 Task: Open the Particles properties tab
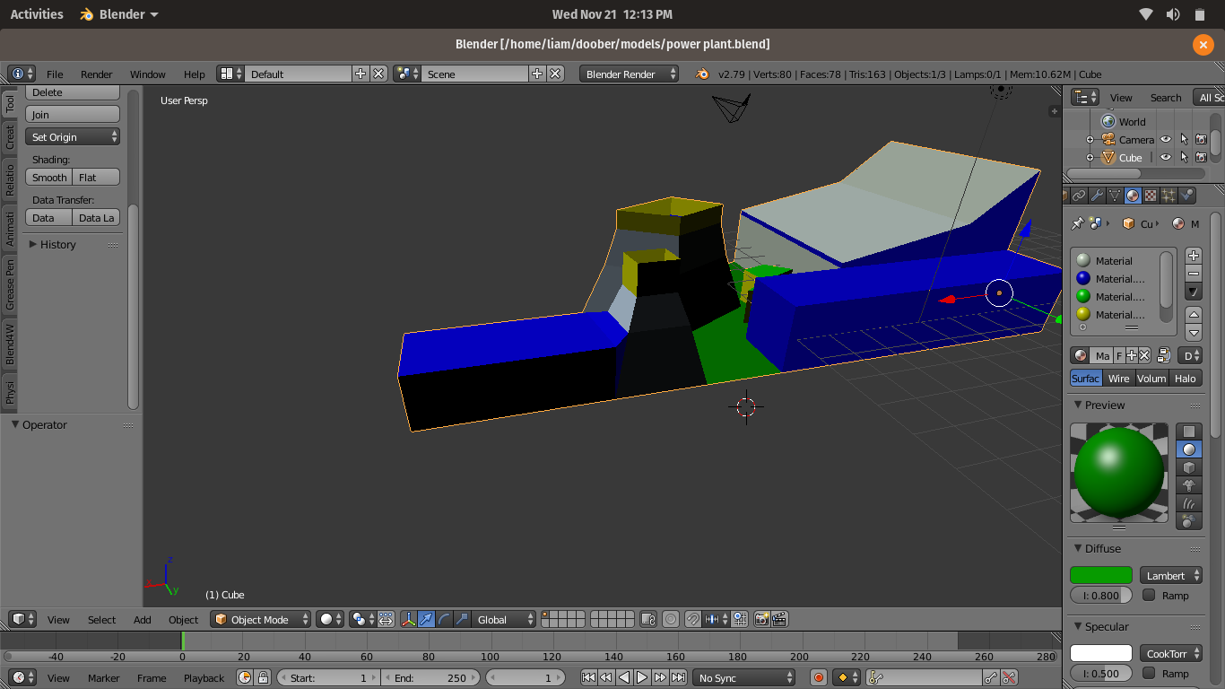pos(1169,196)
